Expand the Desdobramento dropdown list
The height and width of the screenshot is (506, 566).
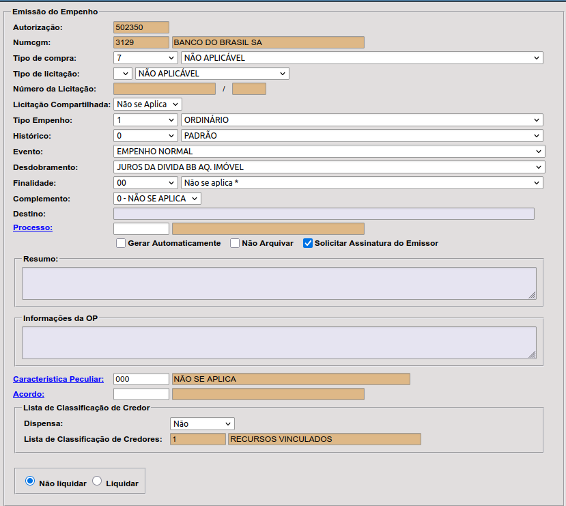coord(329,167)
